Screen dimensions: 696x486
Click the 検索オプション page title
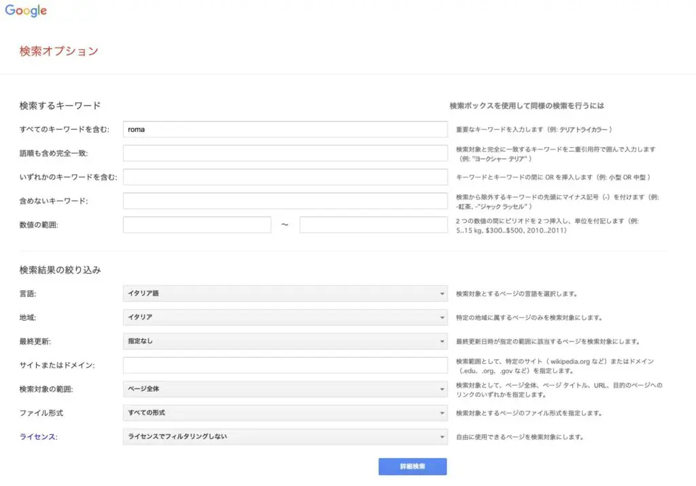point(59,51)
